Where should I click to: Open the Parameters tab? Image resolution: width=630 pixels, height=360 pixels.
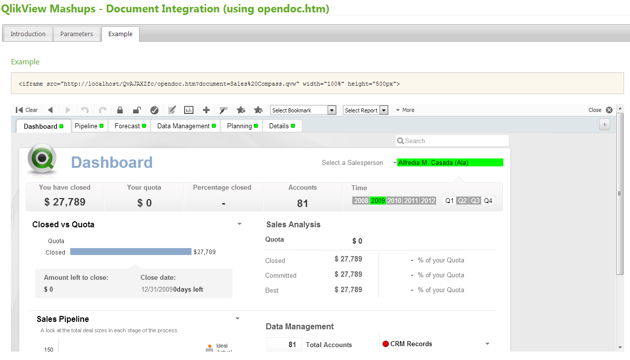click(x=77, y=34)
